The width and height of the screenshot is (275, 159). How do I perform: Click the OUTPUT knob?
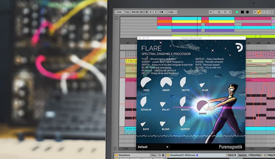[x=185, y=121]
